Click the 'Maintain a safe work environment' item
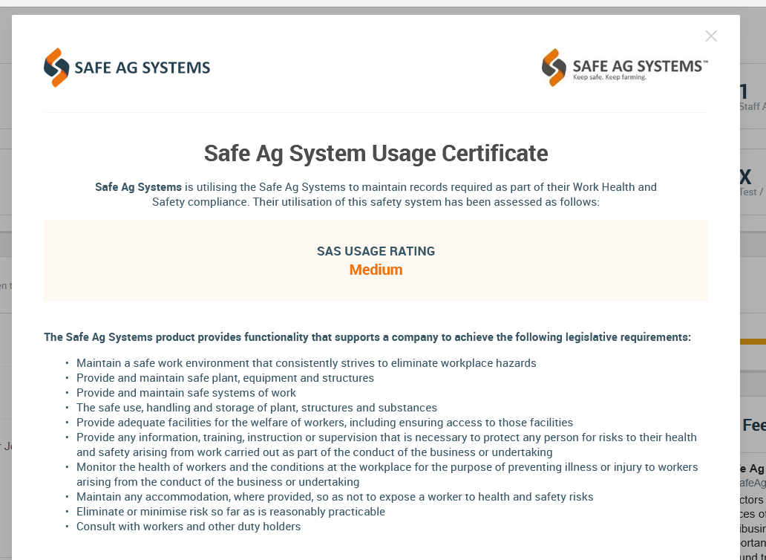The height and width of the screenshot is (560, 766). [x=306, y=362]
